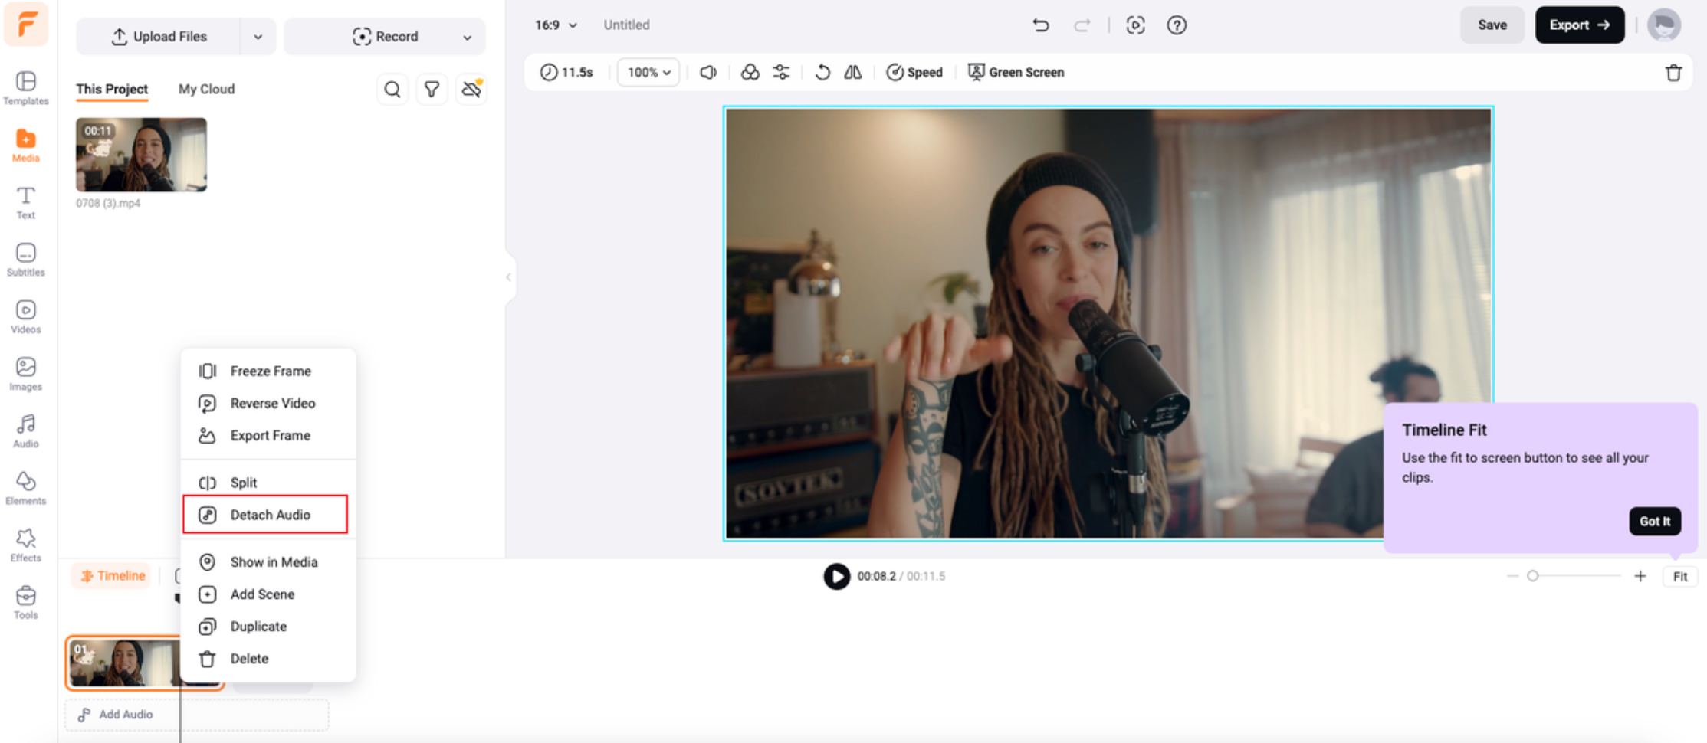Open the Templates sidebar panel
Viewport: 1707px width, 743px height.
26,87
